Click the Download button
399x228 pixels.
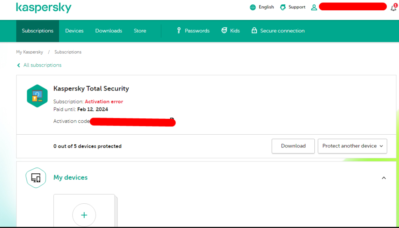click(x=293, y=146)
